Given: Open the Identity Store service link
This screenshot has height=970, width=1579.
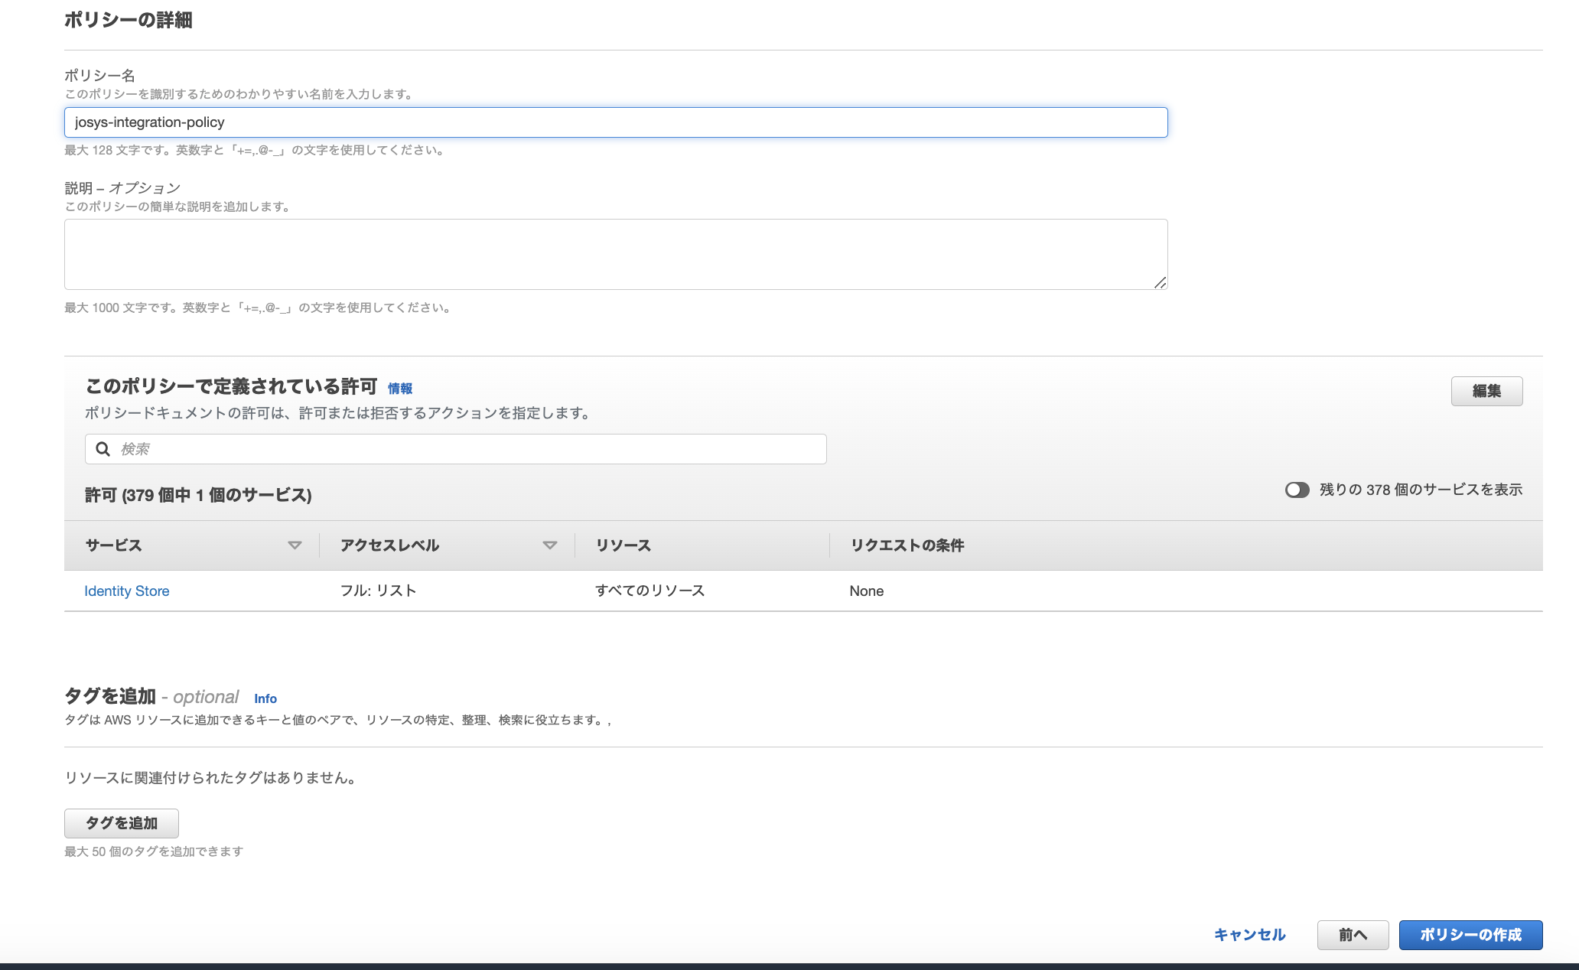Looking at the screenshot, I should (127, 591).
